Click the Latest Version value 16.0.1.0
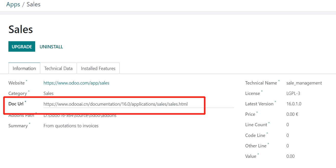The image size is (336, 168). pos(294,104)
